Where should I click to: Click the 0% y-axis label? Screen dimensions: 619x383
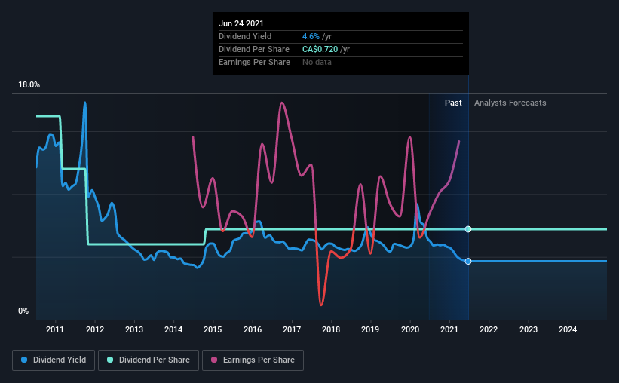(x=23, y=311)
